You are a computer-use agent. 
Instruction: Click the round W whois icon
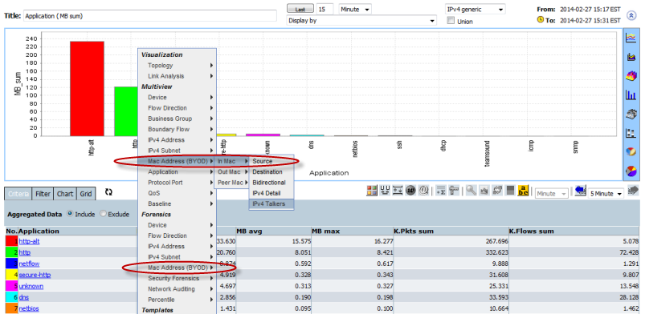click(410, 191)
